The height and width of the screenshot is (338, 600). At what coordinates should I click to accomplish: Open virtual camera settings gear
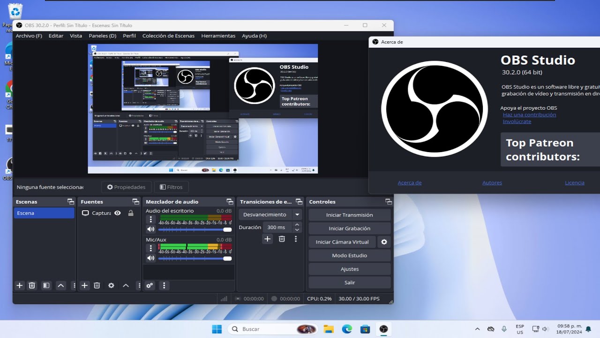tap(384, 242)
